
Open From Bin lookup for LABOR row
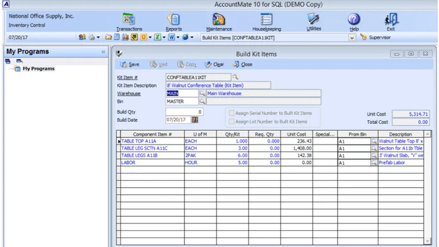point(374,162)
